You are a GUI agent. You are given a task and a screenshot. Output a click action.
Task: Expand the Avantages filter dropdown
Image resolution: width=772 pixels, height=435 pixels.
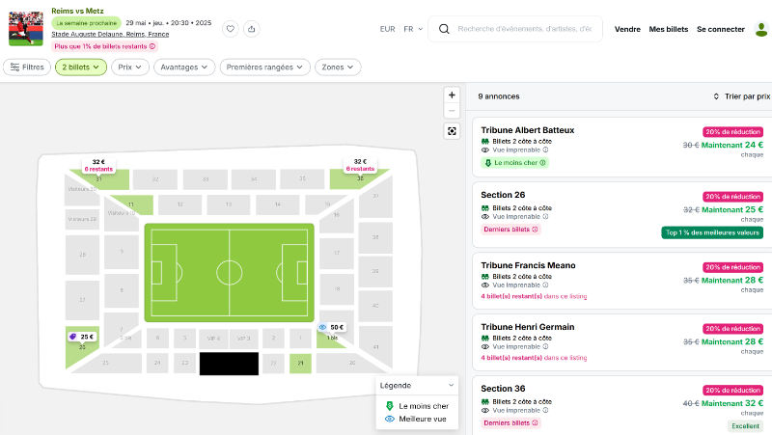(184, 68)
